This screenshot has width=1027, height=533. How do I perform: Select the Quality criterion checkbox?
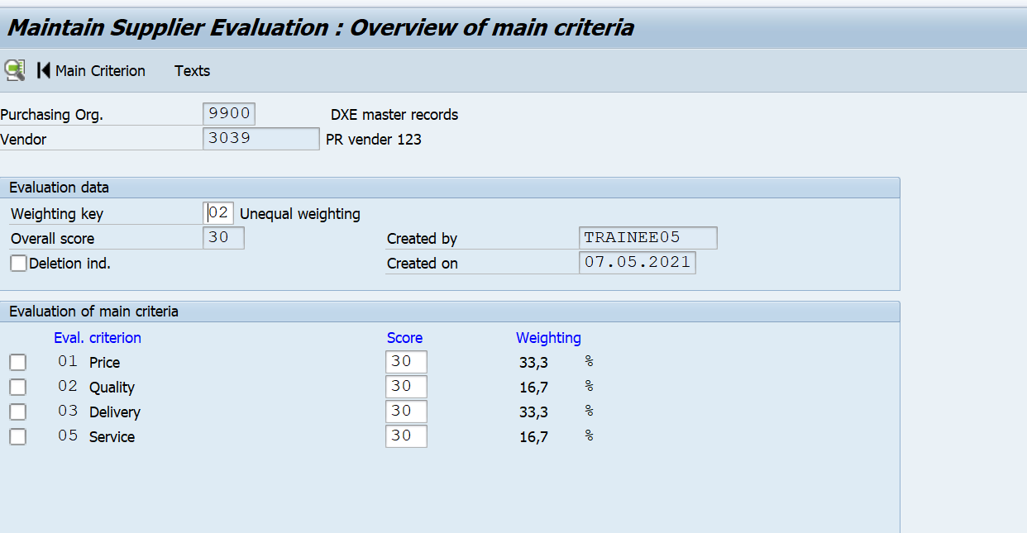tap(17, 387)
